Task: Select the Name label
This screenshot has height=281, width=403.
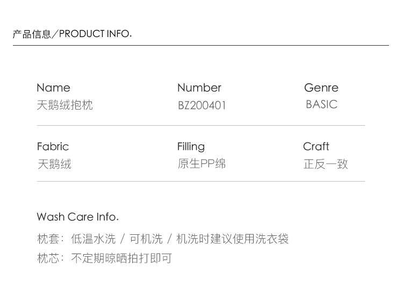Action: pyautogui.click(x=53, y=88)
